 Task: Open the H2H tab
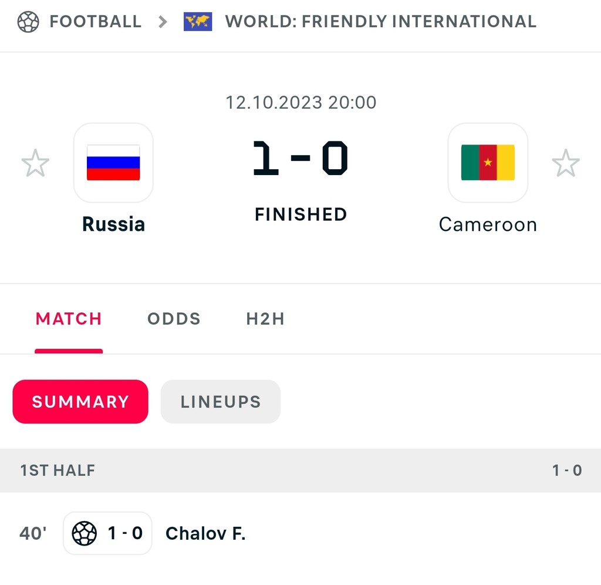coord(265,319)
